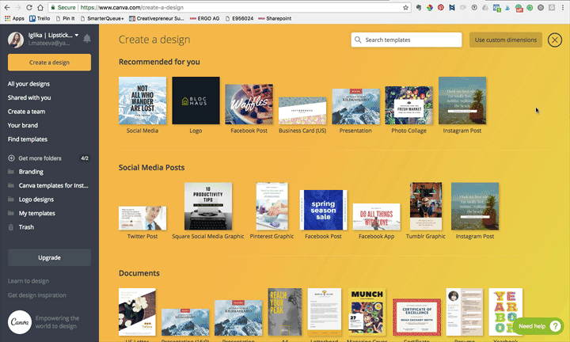This screenshot has width=570, height=342.
Task: Click the Need help button
Action: click(538, 326)
